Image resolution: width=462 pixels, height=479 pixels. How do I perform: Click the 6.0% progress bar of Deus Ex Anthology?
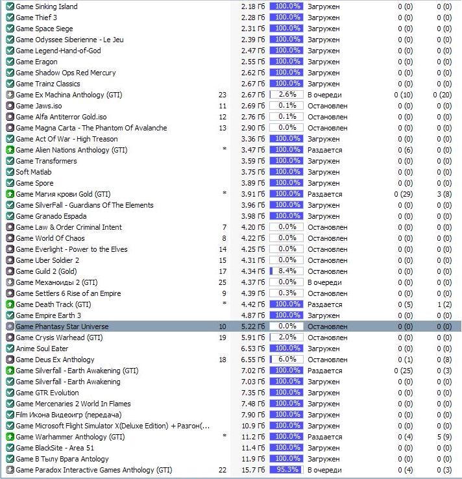tap(286, 360)
